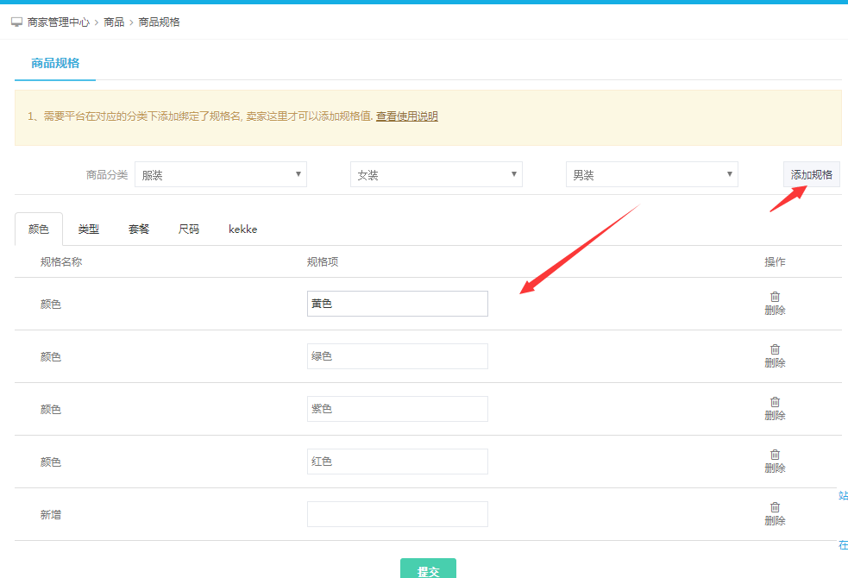
Task: Click monitor icon beside 商家管理中心
Action: tap(16, 22)
